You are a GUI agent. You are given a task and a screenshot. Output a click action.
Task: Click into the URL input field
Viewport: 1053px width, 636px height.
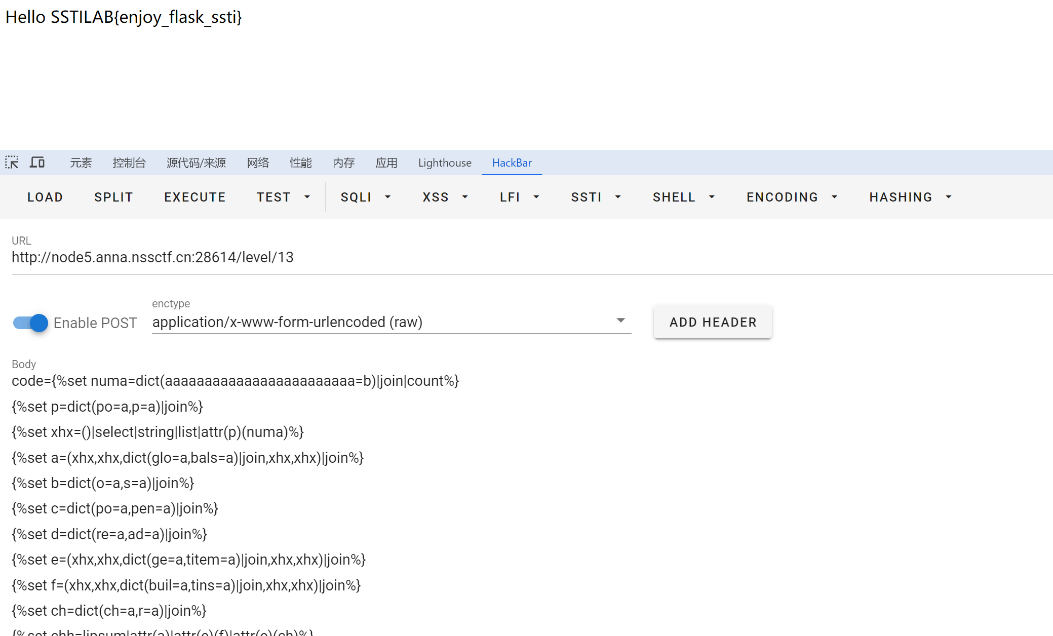[x=532, y=258]
